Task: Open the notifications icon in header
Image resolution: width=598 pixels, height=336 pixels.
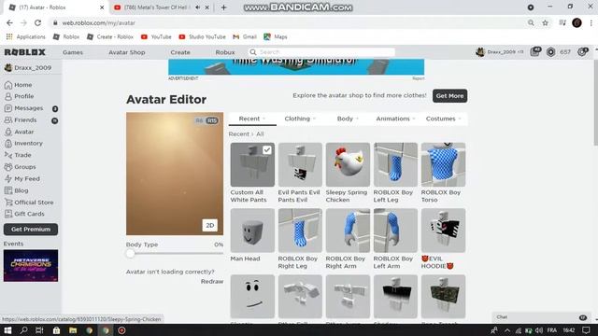Action: 535,52
